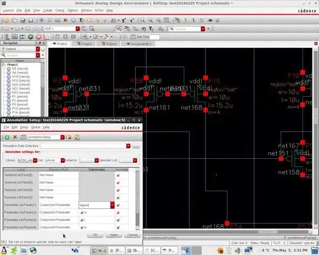Open the Cell pmos4 dropdown
The height and width of the screenshot is (255, 319).
[63, 161]
